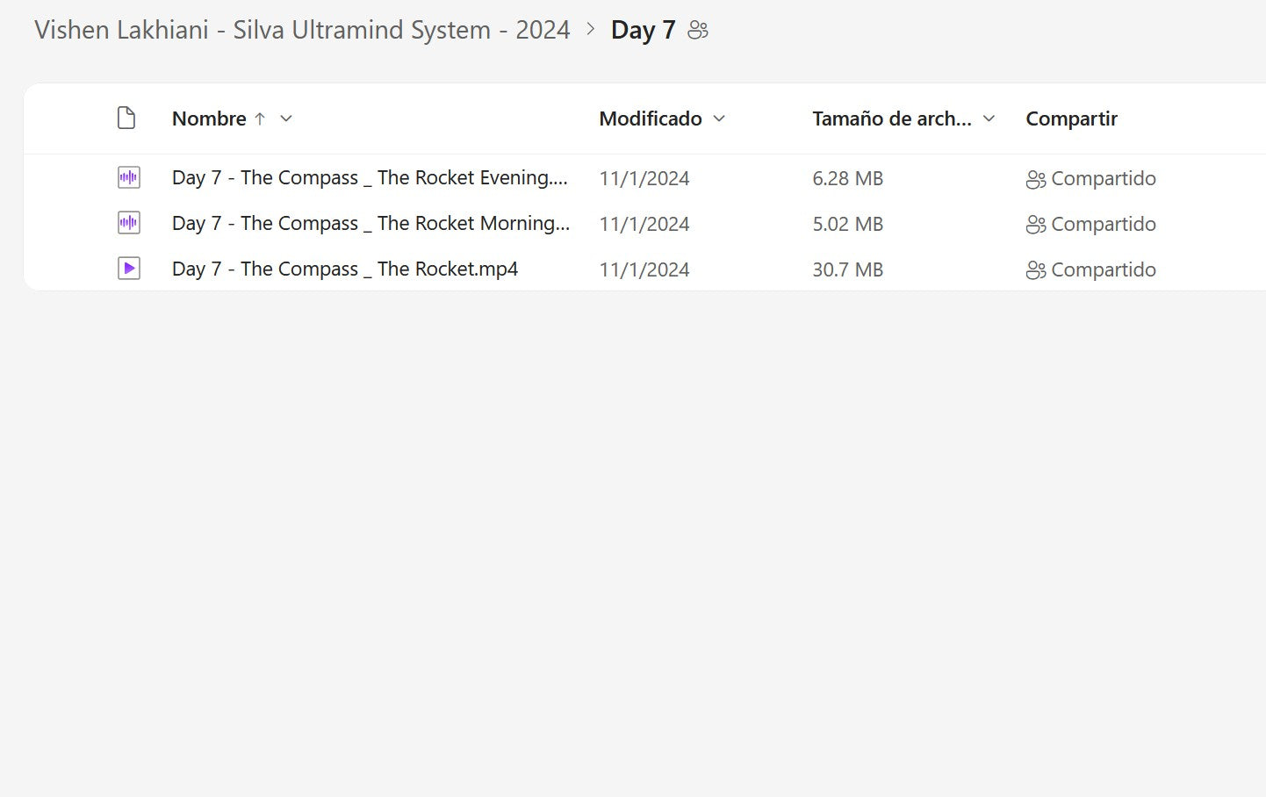This screenshot has width=1266, height=797.
Task: Click the audio file icon for Rocket Morning
Action: pos(128,223)
